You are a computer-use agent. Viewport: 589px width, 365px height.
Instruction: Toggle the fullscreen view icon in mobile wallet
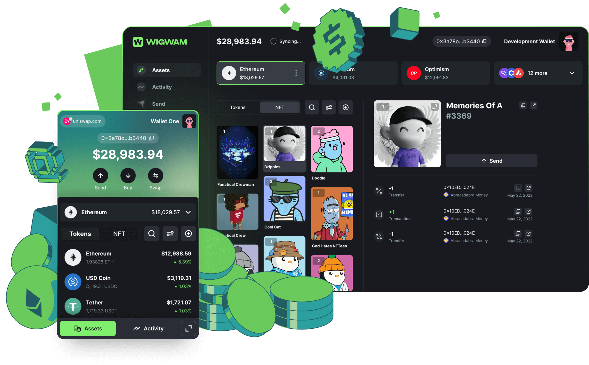(188, 329)
